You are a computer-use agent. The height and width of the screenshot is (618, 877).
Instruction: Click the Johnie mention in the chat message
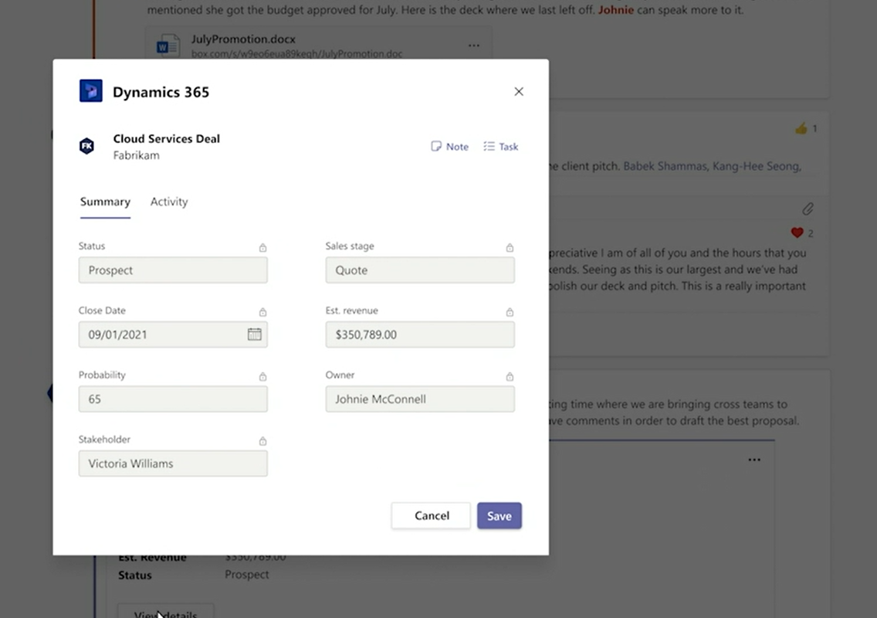coord(616,9)
